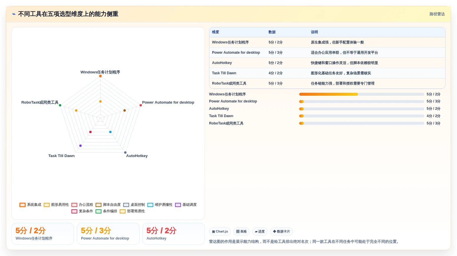Open the Windows任务计划程序 score card

(x=43, y=234)
